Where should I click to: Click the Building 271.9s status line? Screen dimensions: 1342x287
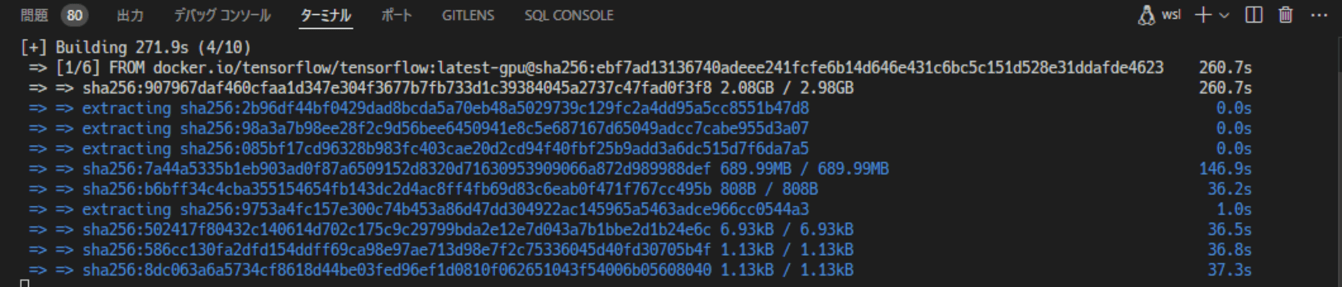point(136,48)
